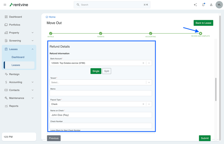Switch refund mode to Split
The width and height of the screenshot is (224, 144).
(106, 71)
